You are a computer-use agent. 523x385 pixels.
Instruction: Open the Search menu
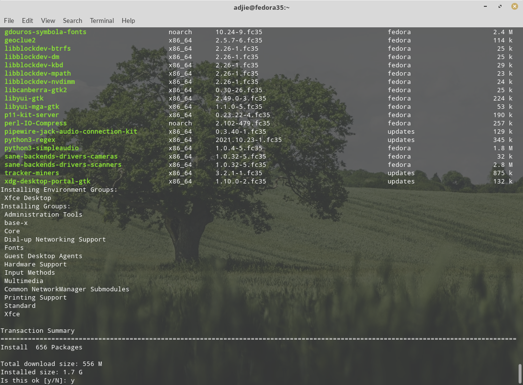coord(72,20)
